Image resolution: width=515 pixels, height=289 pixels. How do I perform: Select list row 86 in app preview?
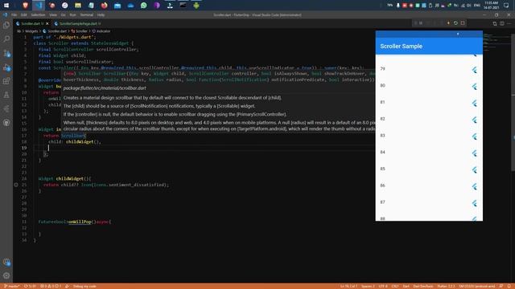[x=429, y=185]
